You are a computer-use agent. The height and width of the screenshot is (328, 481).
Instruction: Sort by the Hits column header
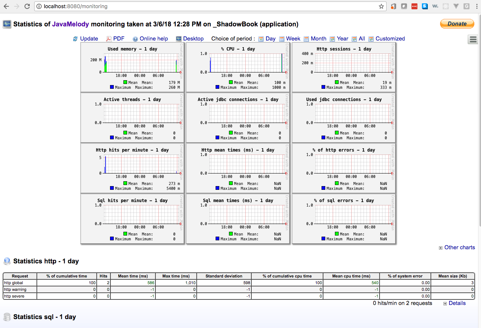[x=104, y=276]
